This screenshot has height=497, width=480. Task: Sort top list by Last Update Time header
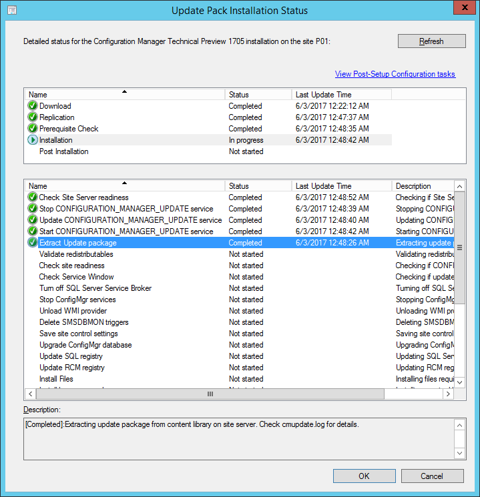[x=341, y=95]
